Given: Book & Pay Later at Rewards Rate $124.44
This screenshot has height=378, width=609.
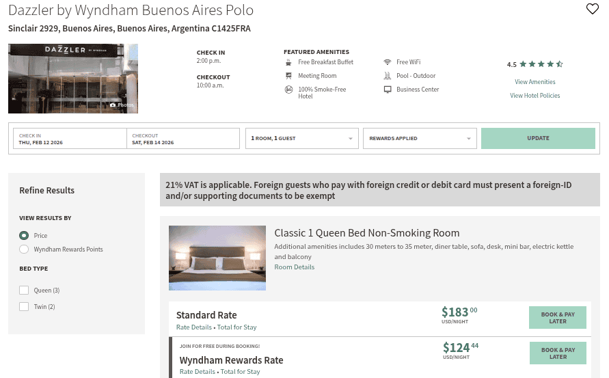Looking at the screenshot, I should pos(558,353).
